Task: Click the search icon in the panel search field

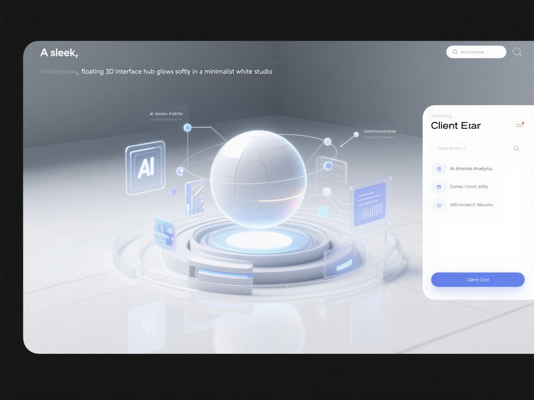Action: tap(516, 149)
